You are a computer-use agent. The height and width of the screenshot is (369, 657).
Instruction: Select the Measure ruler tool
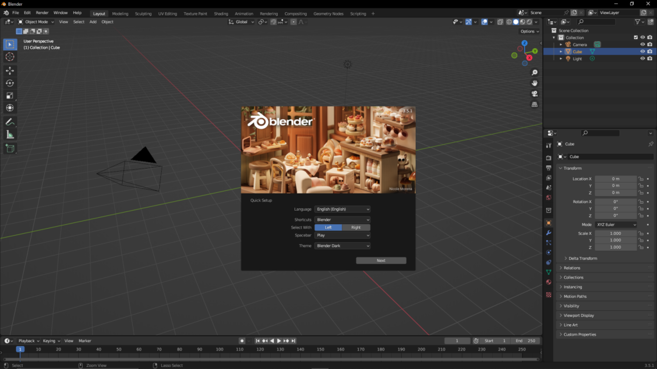(x=10, y=135)
